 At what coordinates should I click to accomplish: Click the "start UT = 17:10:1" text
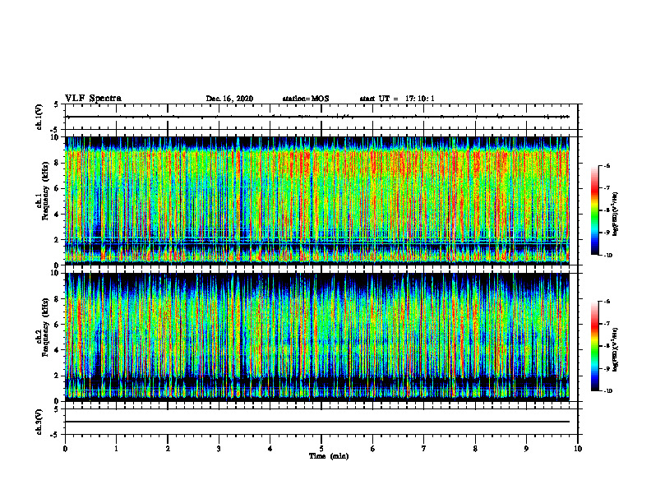[397, 99]
